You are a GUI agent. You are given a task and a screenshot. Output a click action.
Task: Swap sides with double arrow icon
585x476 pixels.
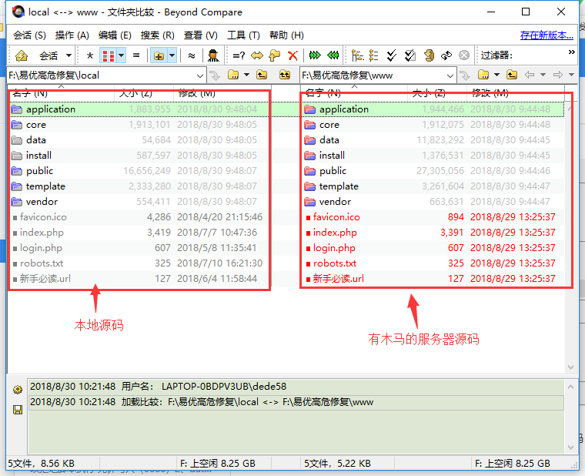click(x=256, y=55)
